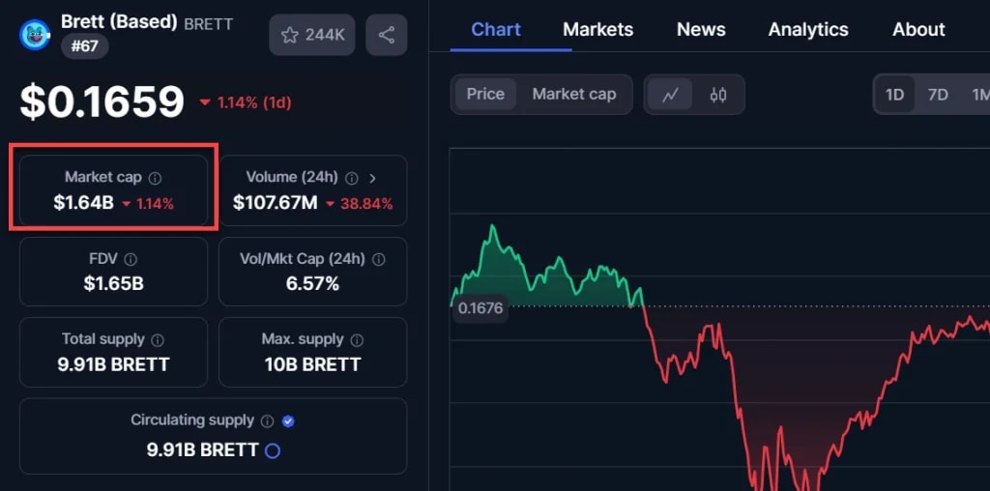This screenshot has width=990, height=491.
Task: Toggle chart to Market cap view
Action: click(x=573, y=94)
